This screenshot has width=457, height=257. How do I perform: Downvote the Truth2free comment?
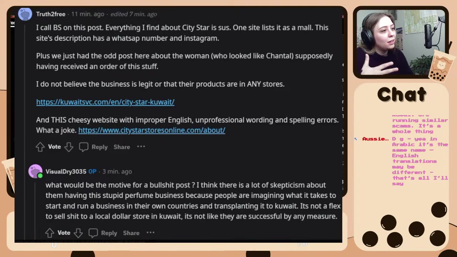pos(69,147)
